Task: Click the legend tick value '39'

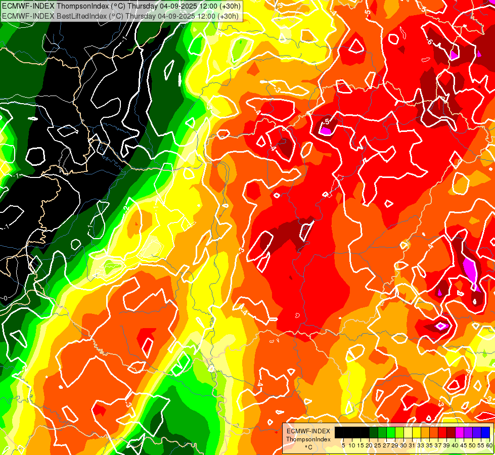Action: tap(446, 445)
